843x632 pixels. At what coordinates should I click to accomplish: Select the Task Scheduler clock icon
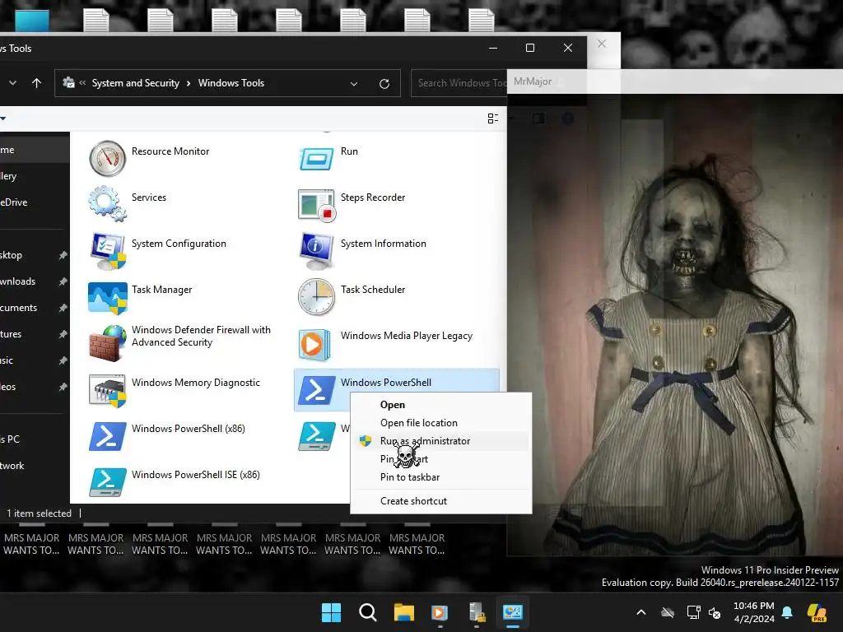point(317,296)
